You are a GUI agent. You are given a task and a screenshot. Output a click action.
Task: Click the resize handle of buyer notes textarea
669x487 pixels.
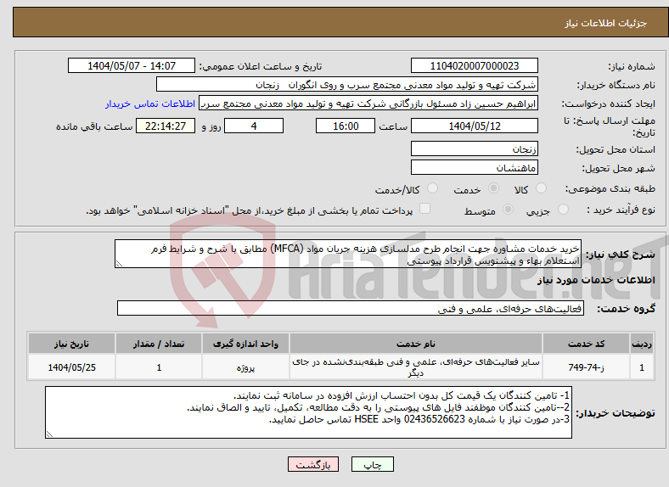click(49, 434)
